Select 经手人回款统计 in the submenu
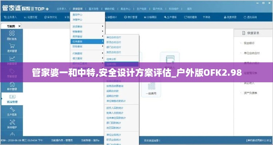The height and width of the screenshot is (145, 273). [x=122, y=108]
